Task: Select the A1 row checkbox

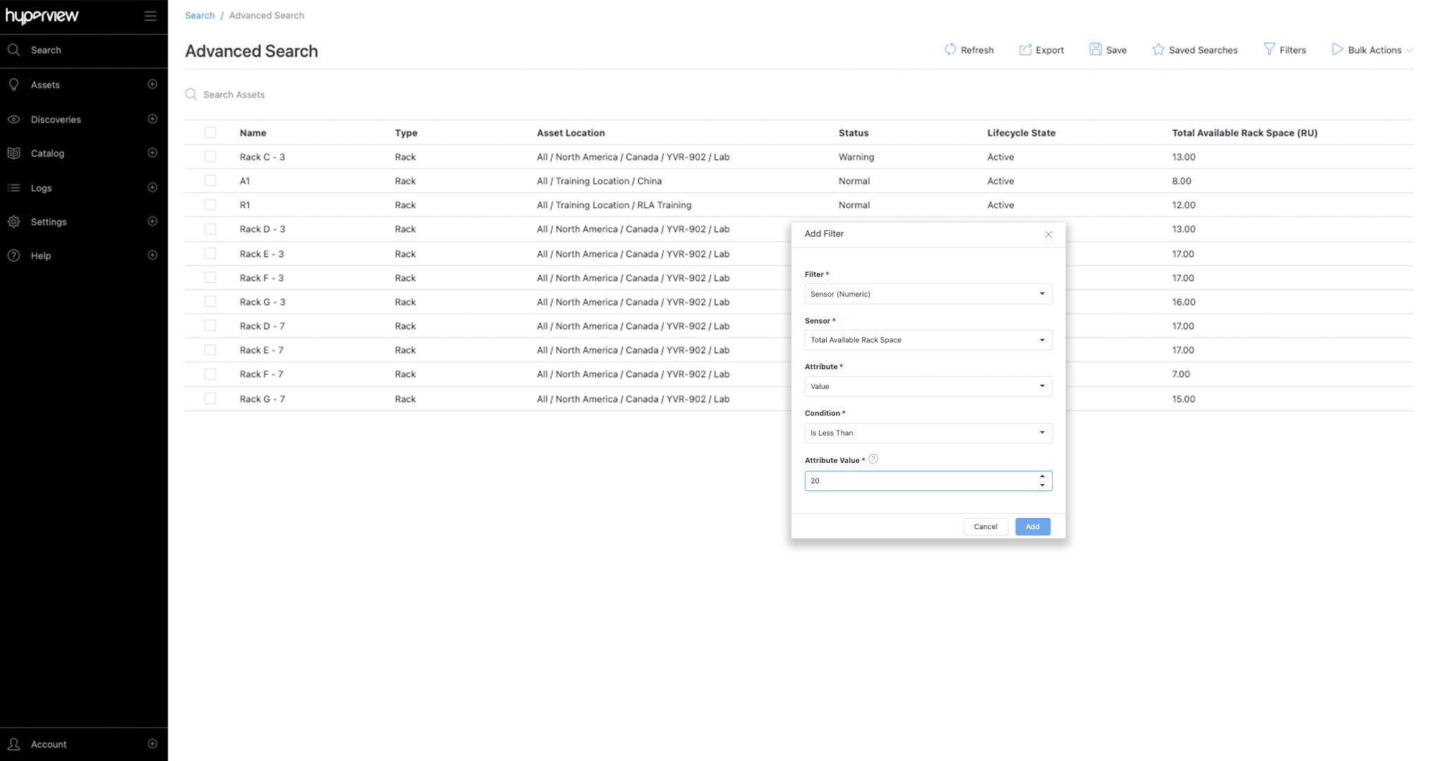Action: [x=210, y=180]
